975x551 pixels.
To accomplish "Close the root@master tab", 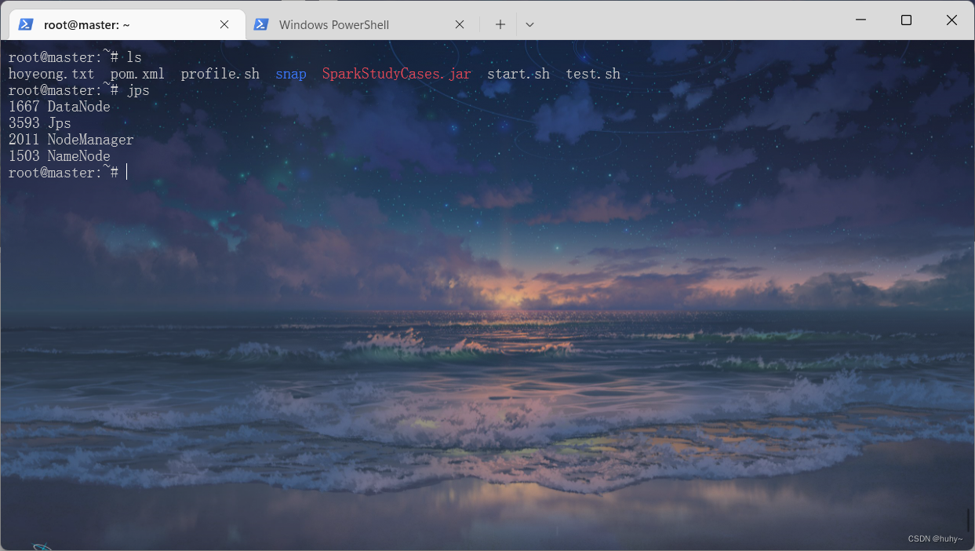I will pos(224,24).
